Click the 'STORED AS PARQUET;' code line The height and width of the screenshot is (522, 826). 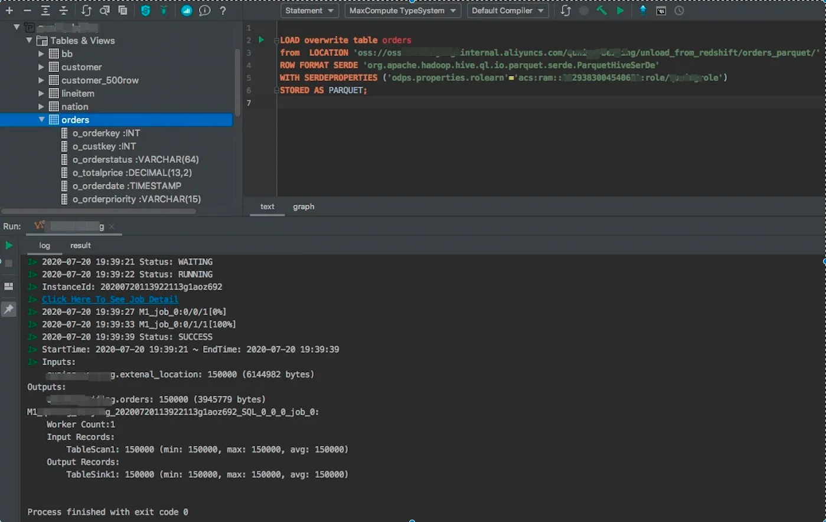[x=324, y=90]
